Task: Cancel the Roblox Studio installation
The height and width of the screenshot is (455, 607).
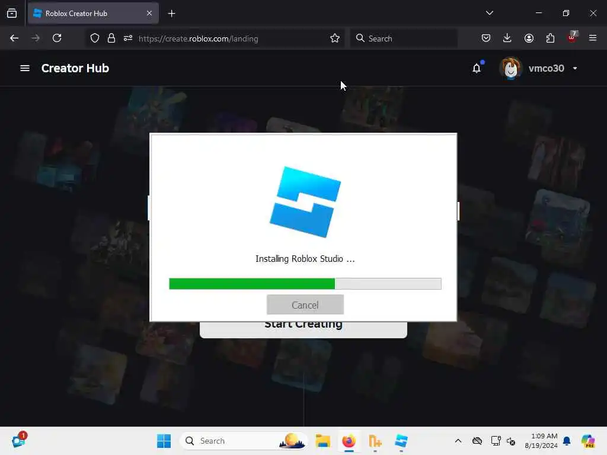Action: coord(305,305)
